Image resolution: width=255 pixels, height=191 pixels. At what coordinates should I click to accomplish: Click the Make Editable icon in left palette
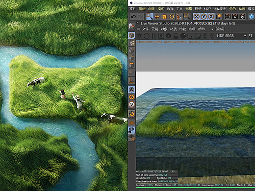point(131,26)
